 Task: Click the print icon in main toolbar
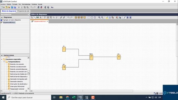(15, 7)
